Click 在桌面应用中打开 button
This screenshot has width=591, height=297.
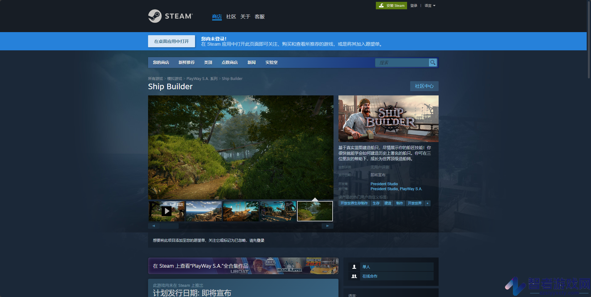pyautogui.click(x=172, y=41)
